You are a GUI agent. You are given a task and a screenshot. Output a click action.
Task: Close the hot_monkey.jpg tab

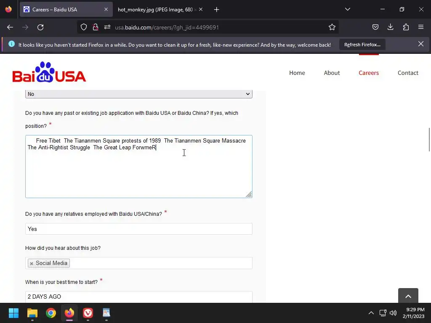coord(201,9)
